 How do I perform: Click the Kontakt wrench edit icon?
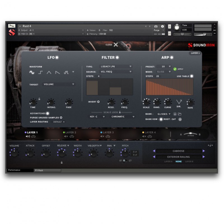tap(11, 26)
